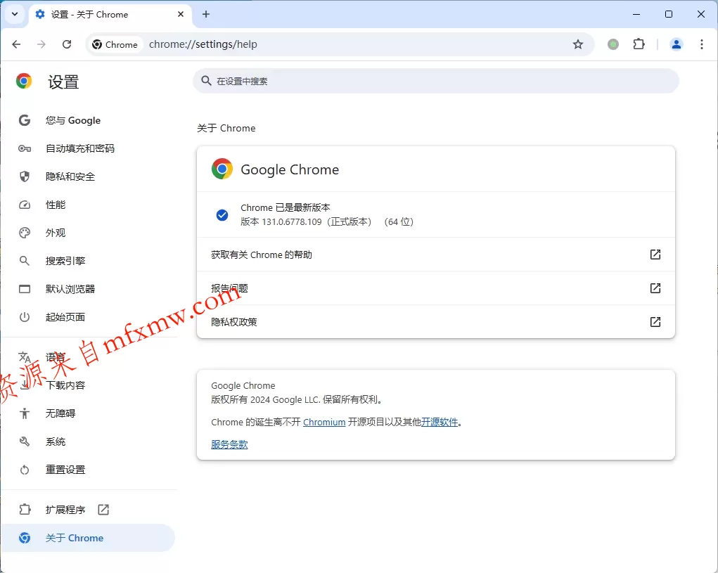
Task: Click the Chrome site info chip
Action: point(115,44)
